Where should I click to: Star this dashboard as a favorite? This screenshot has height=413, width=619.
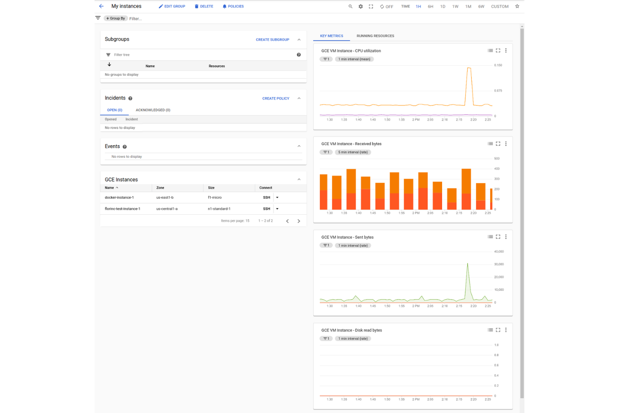517,6
